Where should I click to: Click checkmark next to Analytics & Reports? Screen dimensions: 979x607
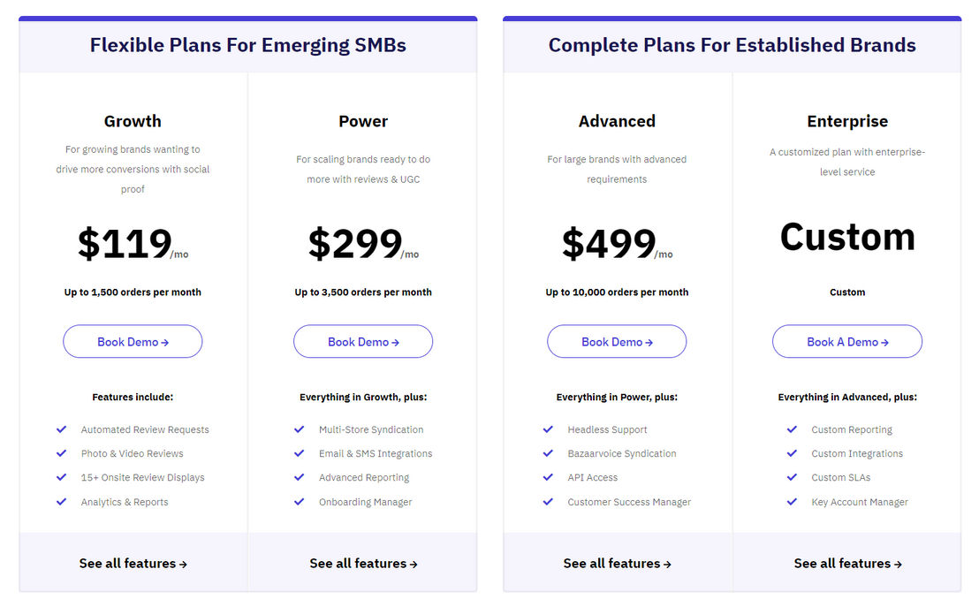click(x=61, y=502)
